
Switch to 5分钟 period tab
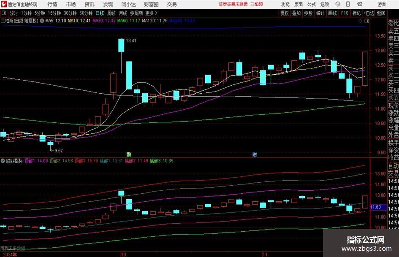click(x=39, y=13)
